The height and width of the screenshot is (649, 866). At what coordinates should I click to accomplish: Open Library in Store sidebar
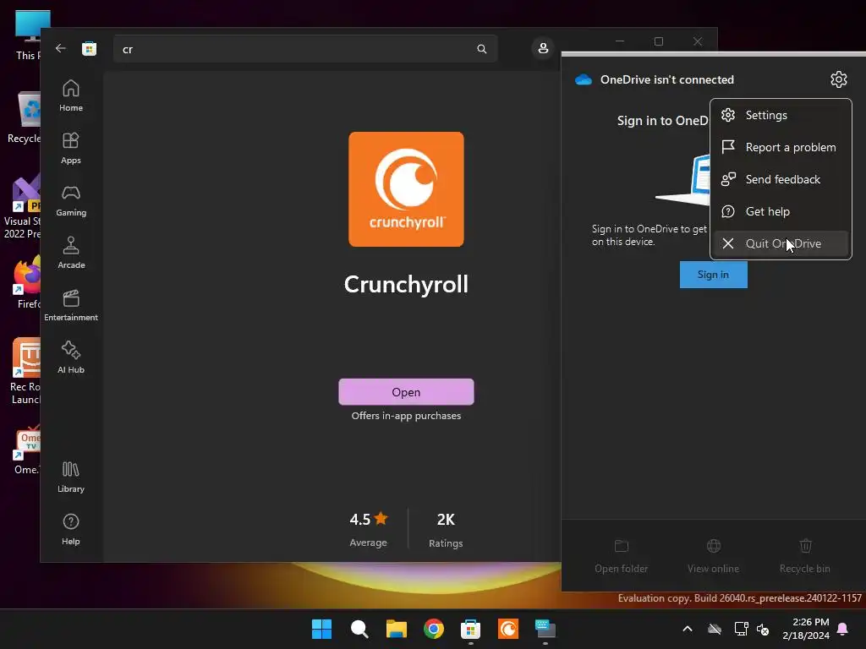click(71, 477)
